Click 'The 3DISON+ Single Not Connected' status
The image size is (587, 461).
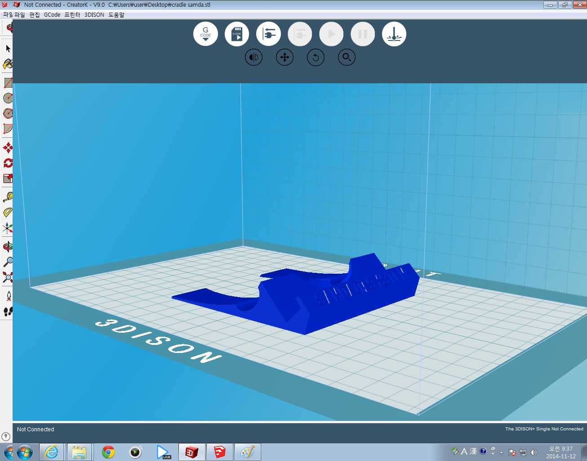[544, 429]
